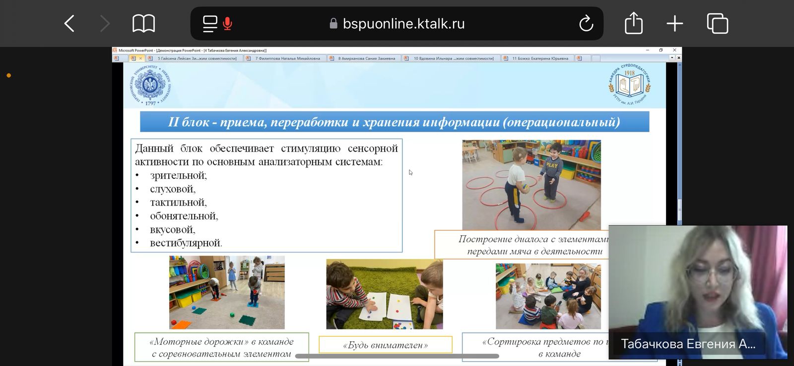The image size is (794, 366).
Task: Open the share sheet icon
Action: [633, 24]
